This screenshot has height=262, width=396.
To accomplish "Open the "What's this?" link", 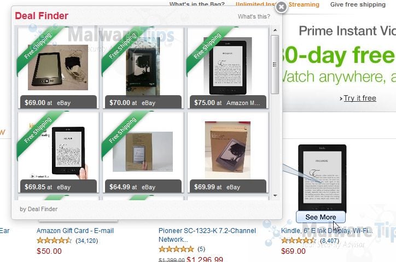I will pyautogui.click(x=254, y=16).
